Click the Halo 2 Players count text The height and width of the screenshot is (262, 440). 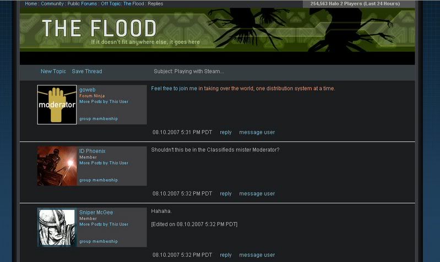(x=355, y=4)
